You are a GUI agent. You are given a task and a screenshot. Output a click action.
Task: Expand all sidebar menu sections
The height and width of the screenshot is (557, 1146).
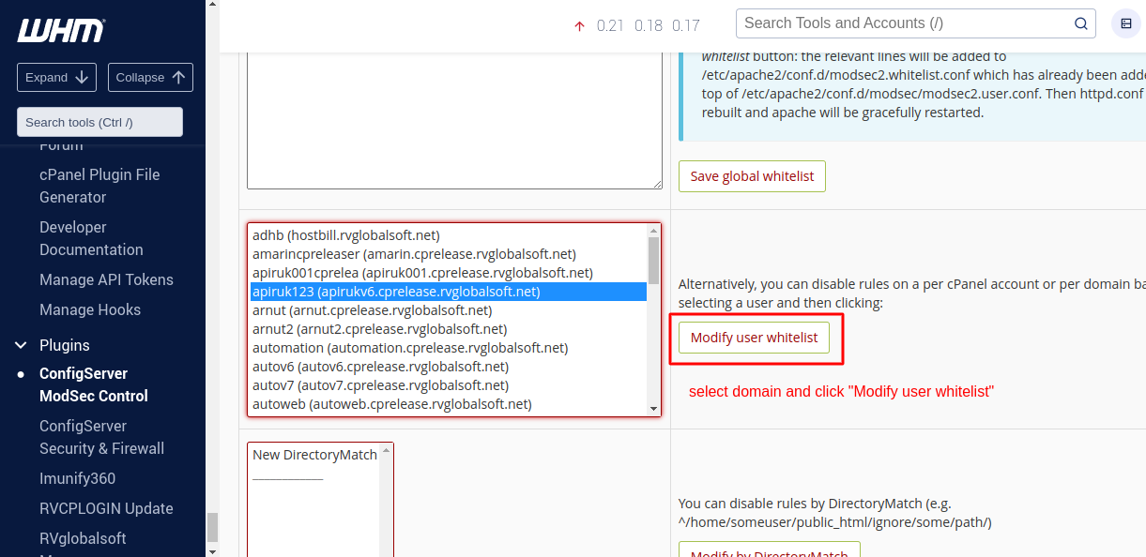tap(56, 77)
